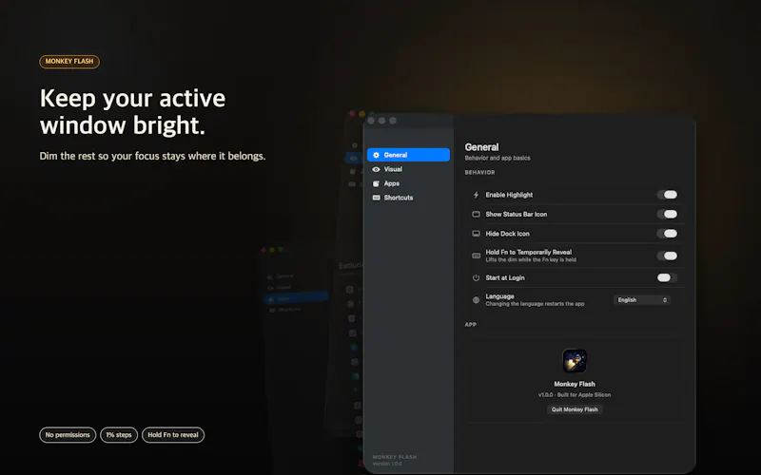Click the Monkey Flash app icon thumbnail
The width and height of the screenshot is (761, 475).
575,361
